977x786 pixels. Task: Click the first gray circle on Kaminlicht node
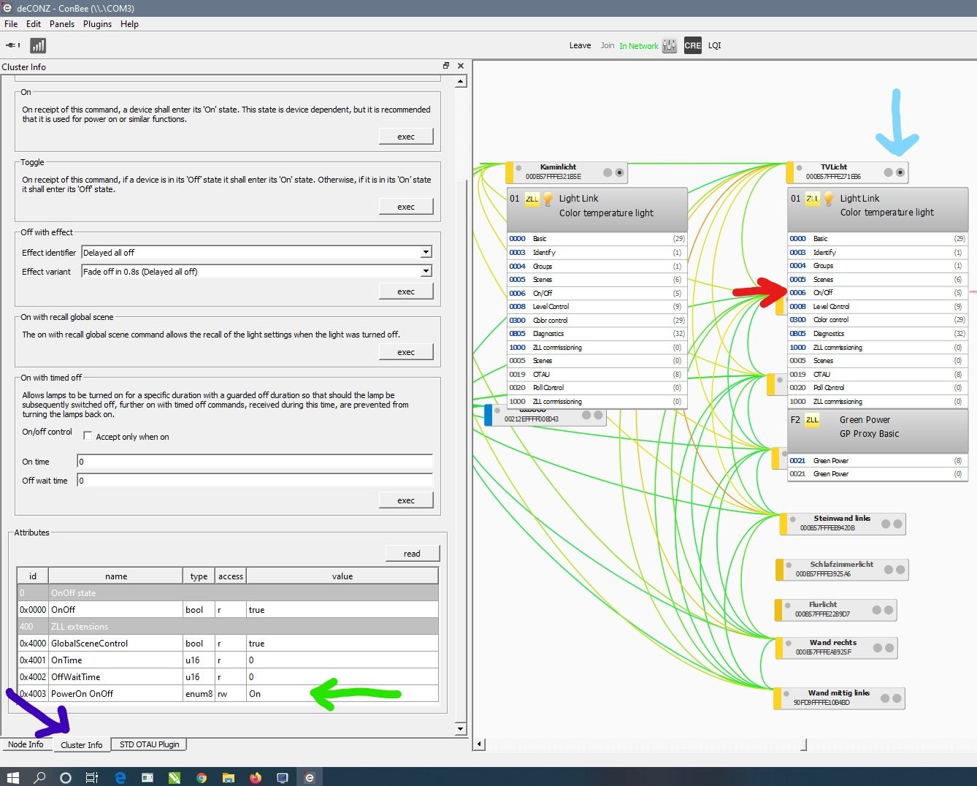[608, 172]
